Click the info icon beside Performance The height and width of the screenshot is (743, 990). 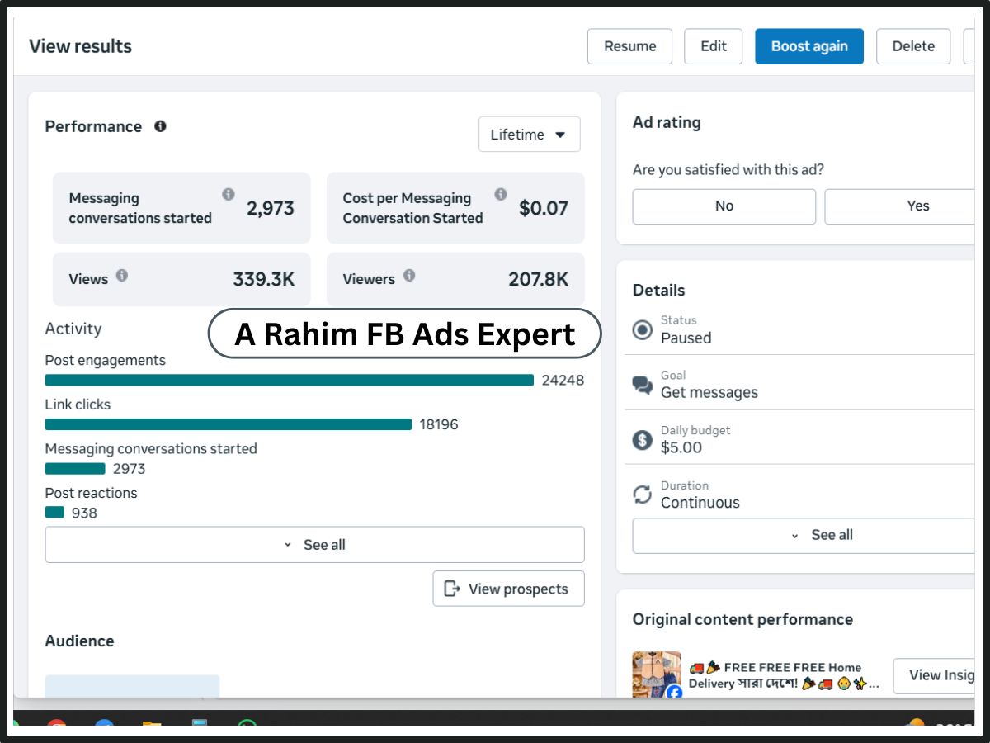(x=160, y=126)
